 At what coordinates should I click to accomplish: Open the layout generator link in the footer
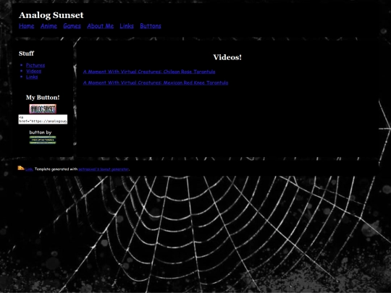[104, 169]
